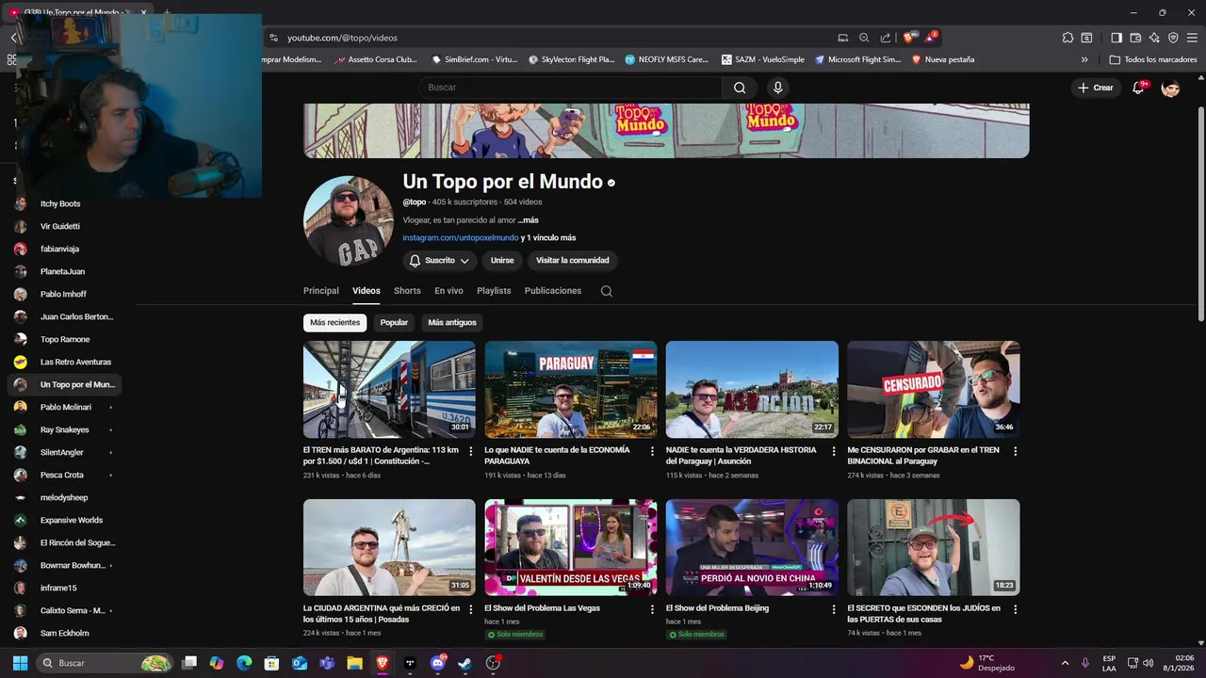1206x678 pixels.
Task: Open Brave Rewards triangle icon
Action: 930,38
